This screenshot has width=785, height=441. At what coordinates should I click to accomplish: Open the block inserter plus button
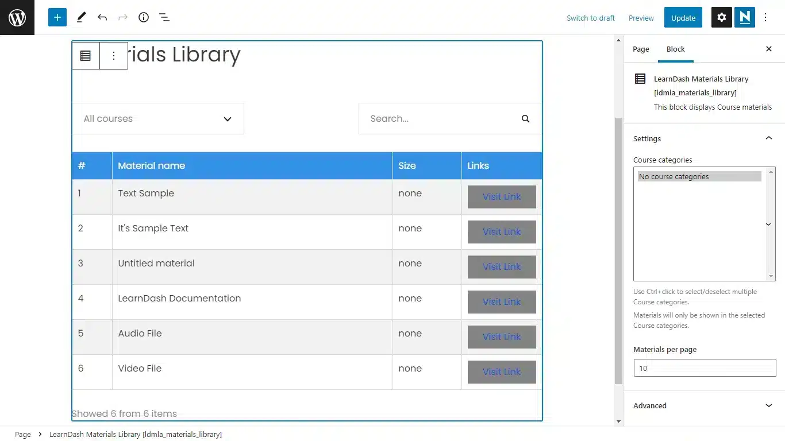click(57, 17)
